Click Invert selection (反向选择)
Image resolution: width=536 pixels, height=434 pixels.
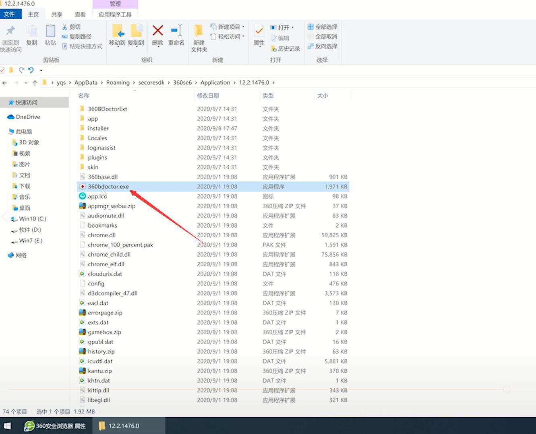click(323, 46)
